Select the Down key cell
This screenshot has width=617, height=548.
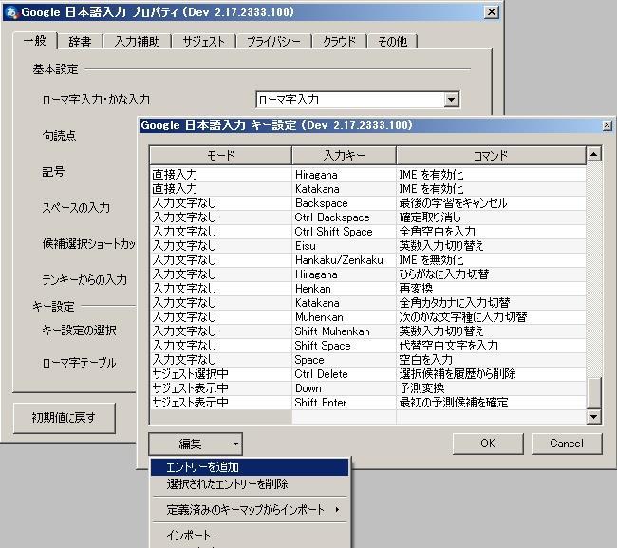click(x=344, y=388)
